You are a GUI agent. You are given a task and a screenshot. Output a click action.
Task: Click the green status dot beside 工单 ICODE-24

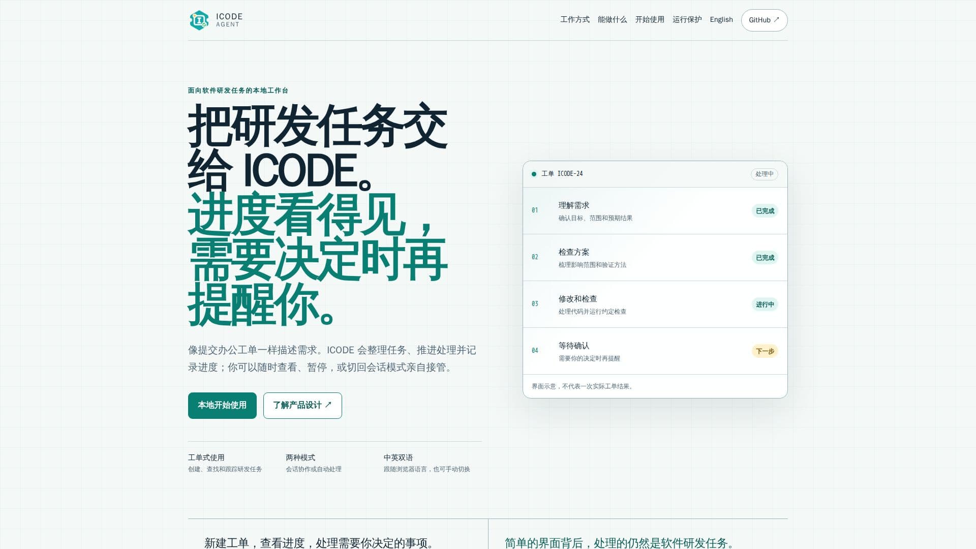(534, 174)
